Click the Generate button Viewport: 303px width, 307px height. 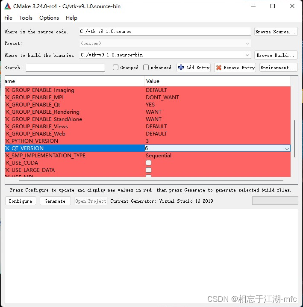pos(55,201)
